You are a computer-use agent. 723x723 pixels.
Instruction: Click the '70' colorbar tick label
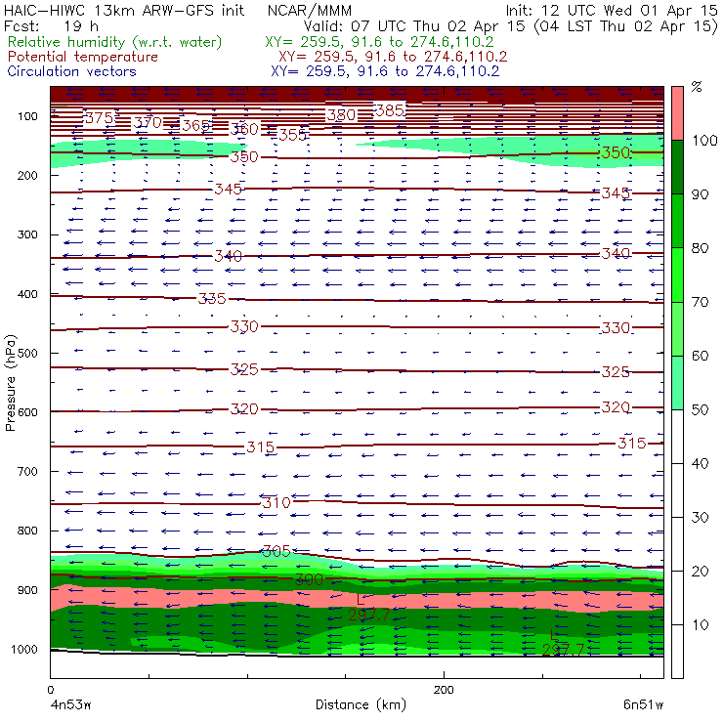(x=700, y=302)
